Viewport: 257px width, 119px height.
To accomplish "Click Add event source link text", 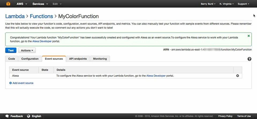I will pos(23,83).
